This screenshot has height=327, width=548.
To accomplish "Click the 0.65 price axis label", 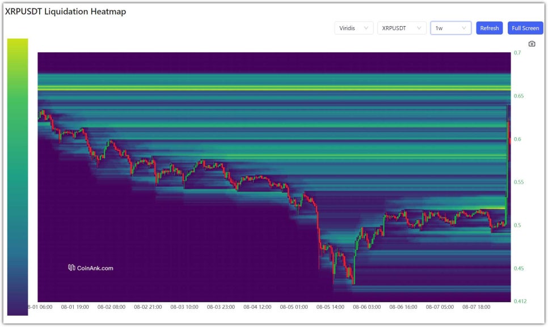I will tap(519, 96).
